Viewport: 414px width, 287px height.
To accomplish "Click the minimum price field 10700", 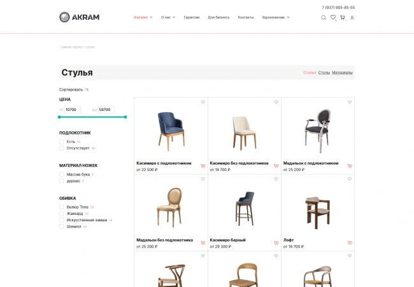I will 72,110.
